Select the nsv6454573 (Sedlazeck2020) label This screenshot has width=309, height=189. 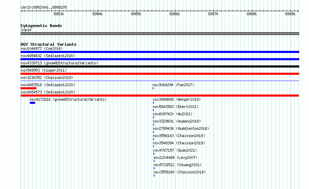pyautogui.click(x=48, y=92)
